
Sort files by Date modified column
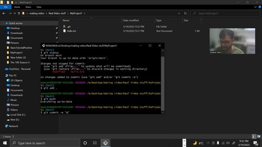coord(131,20)
